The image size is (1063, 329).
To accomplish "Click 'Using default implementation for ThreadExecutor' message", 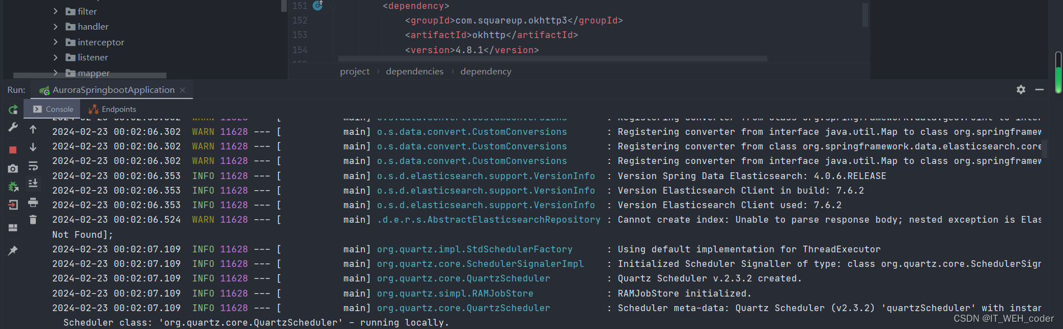I will tap(749, 249).
